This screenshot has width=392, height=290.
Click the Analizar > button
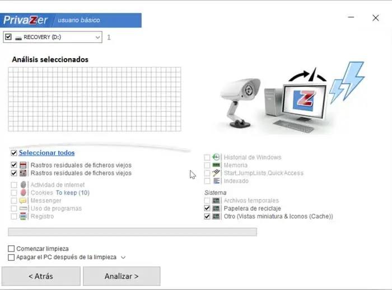coord(122,276)
